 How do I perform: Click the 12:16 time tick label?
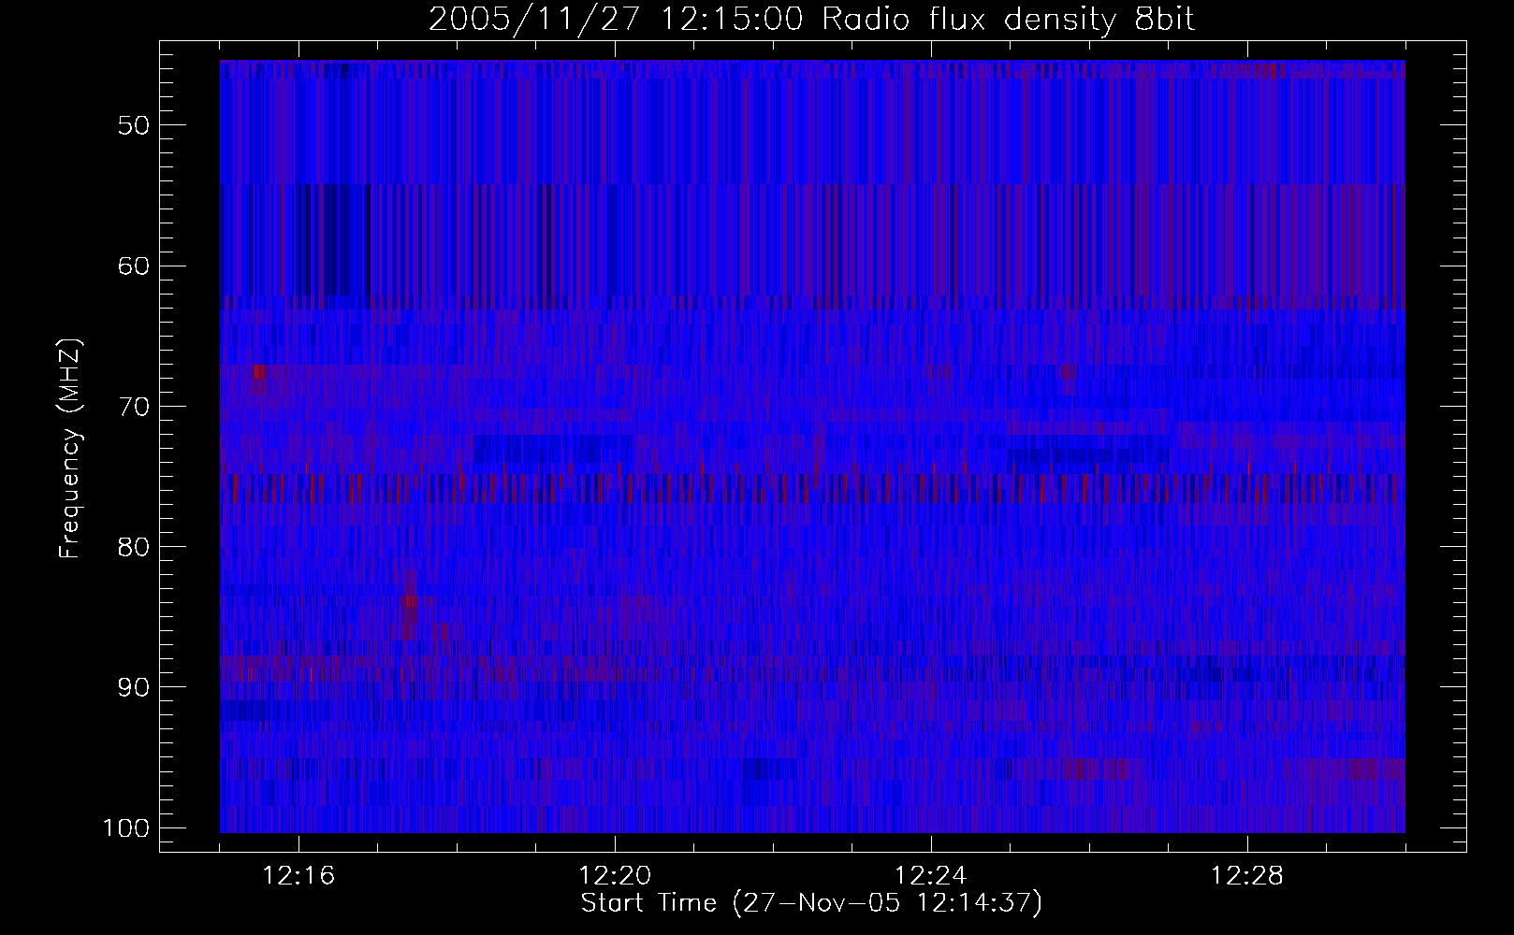[x=299, y=876]
